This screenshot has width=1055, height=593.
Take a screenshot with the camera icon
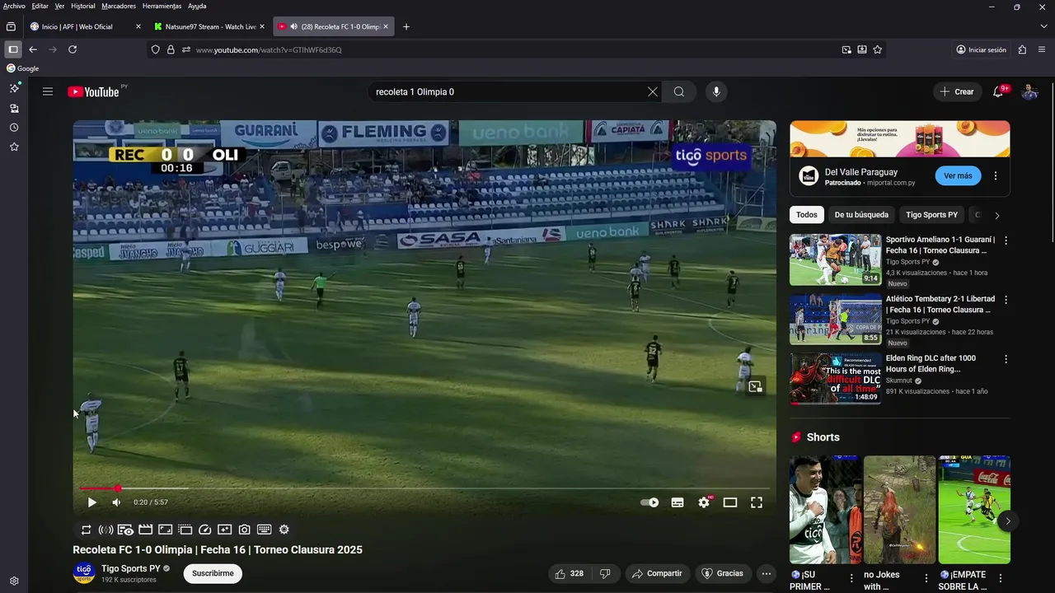[245, 530]
